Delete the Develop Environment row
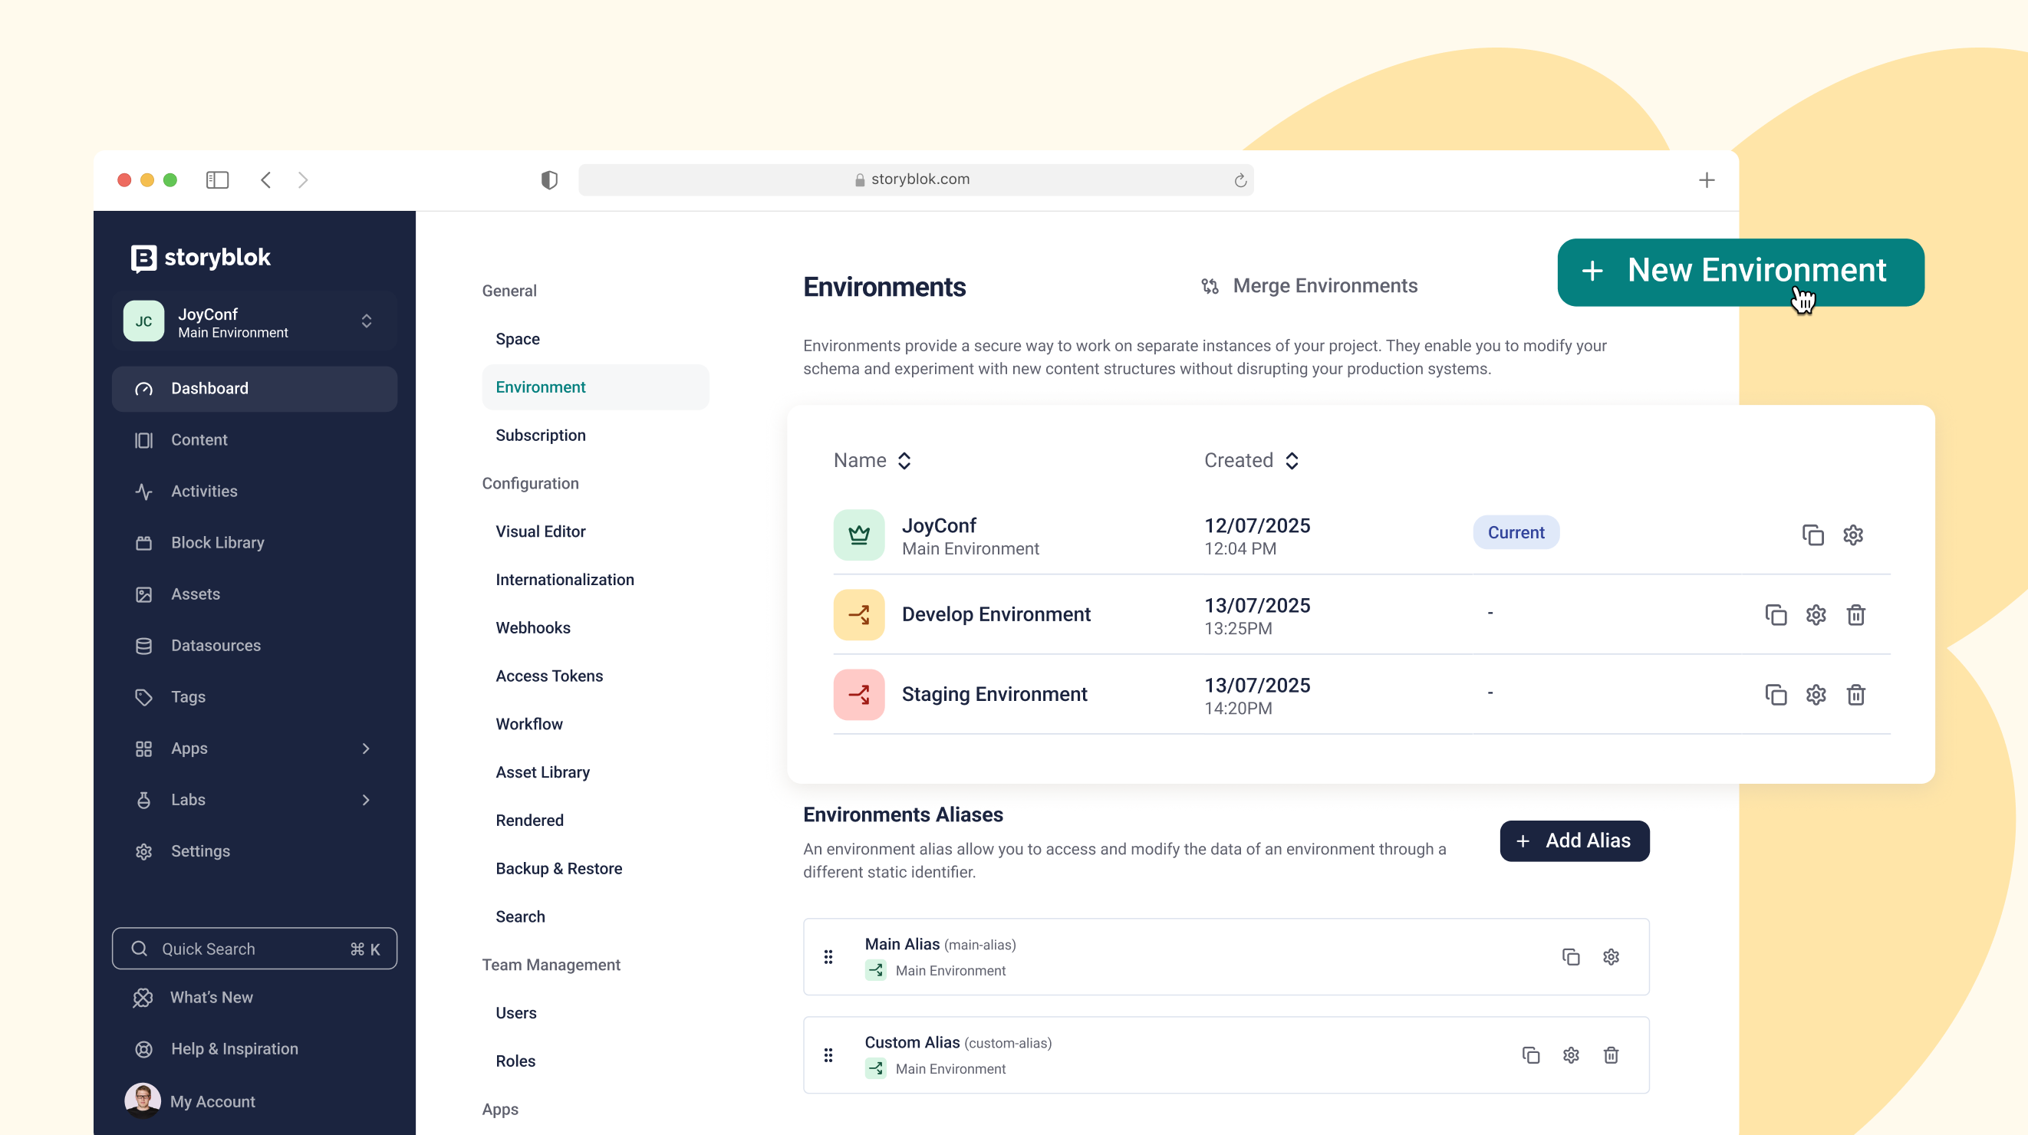 [1855, 615]
